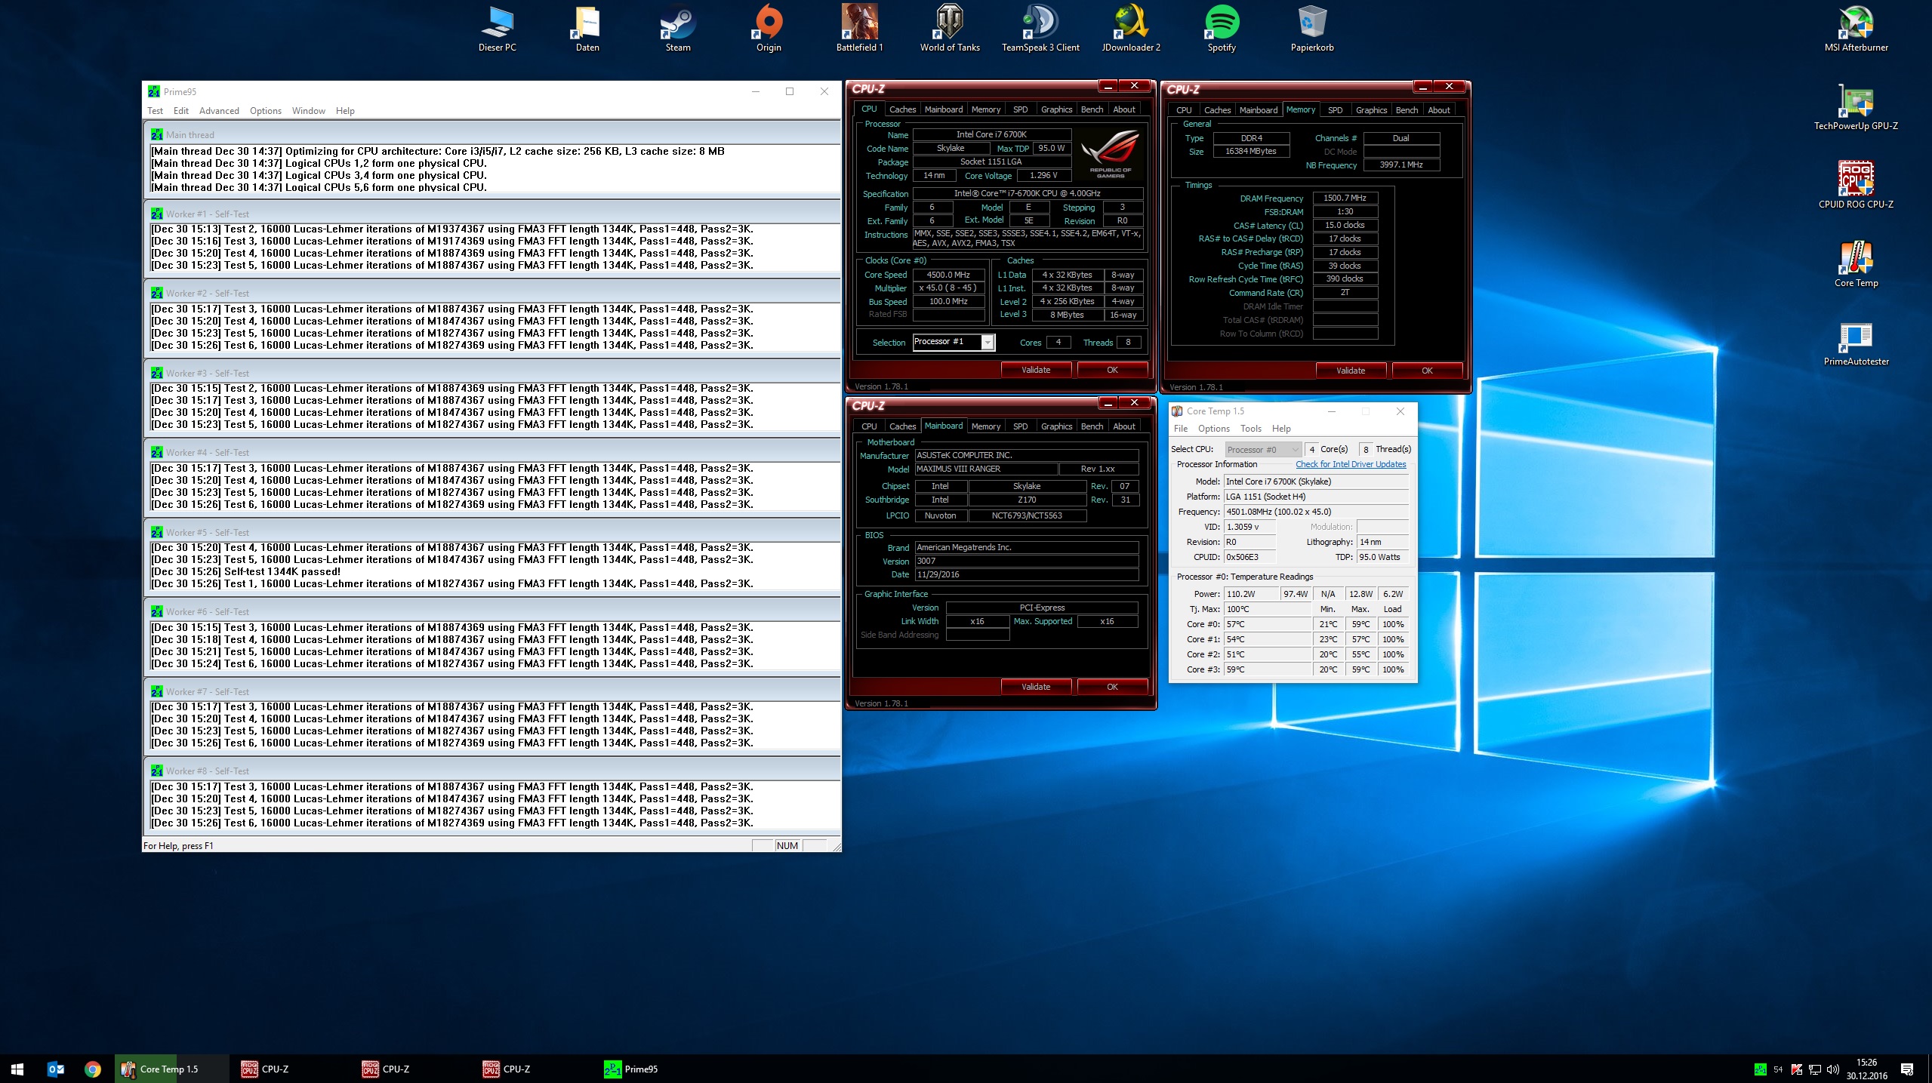
Task: Click Check for Intel Driver Updates link
Action: coord(1351,465)
